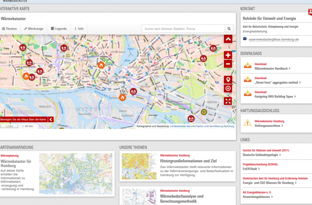Click the address search input field
The image size is (312, 205).
coord(183,29)
